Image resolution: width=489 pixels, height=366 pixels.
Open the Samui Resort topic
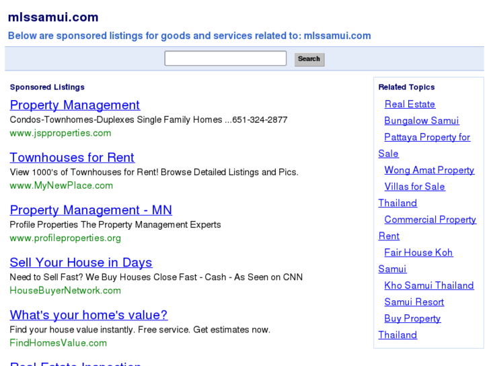pos(414,302)
